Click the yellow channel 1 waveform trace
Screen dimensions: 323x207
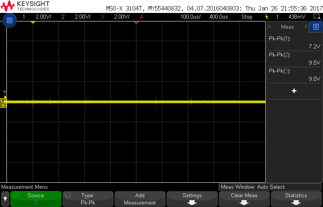coord(136,101)
